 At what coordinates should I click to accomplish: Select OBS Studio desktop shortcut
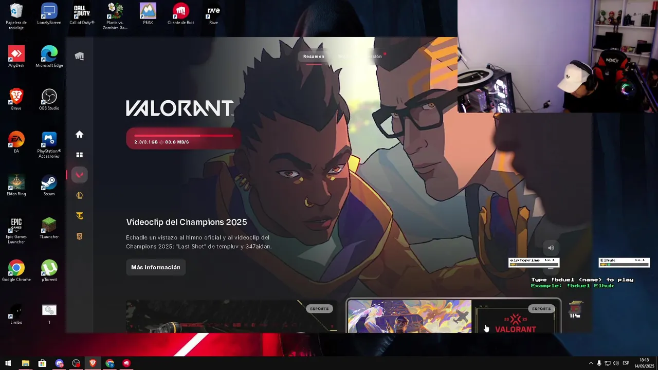pyautogui.click(x=49, y=100)
